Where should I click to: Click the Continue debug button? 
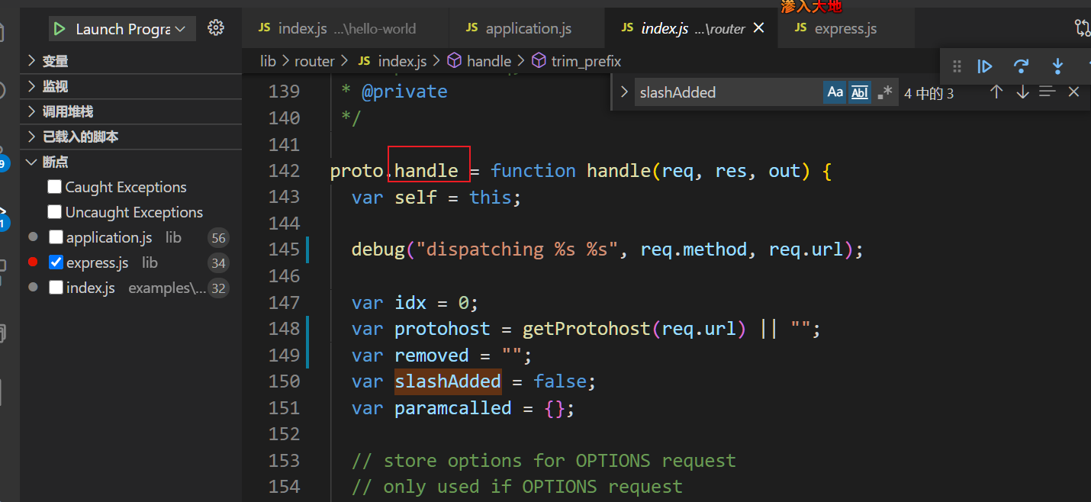tap(984, 66)
